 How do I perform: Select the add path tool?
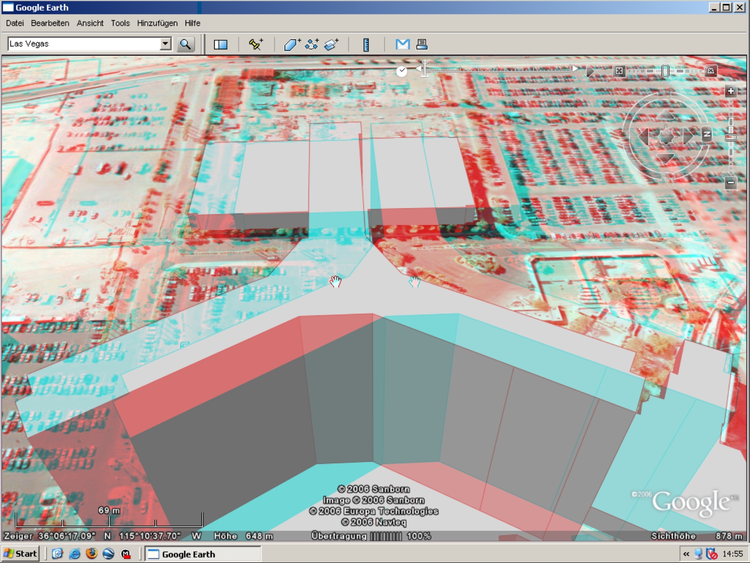(x=312, y=44)
